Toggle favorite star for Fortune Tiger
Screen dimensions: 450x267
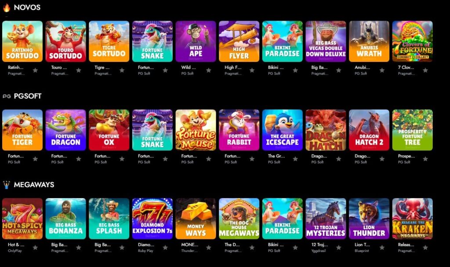35,159
